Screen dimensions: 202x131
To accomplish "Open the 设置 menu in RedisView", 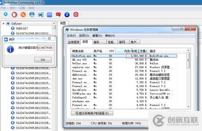I will pyautogui.click(x=22, y=8).
